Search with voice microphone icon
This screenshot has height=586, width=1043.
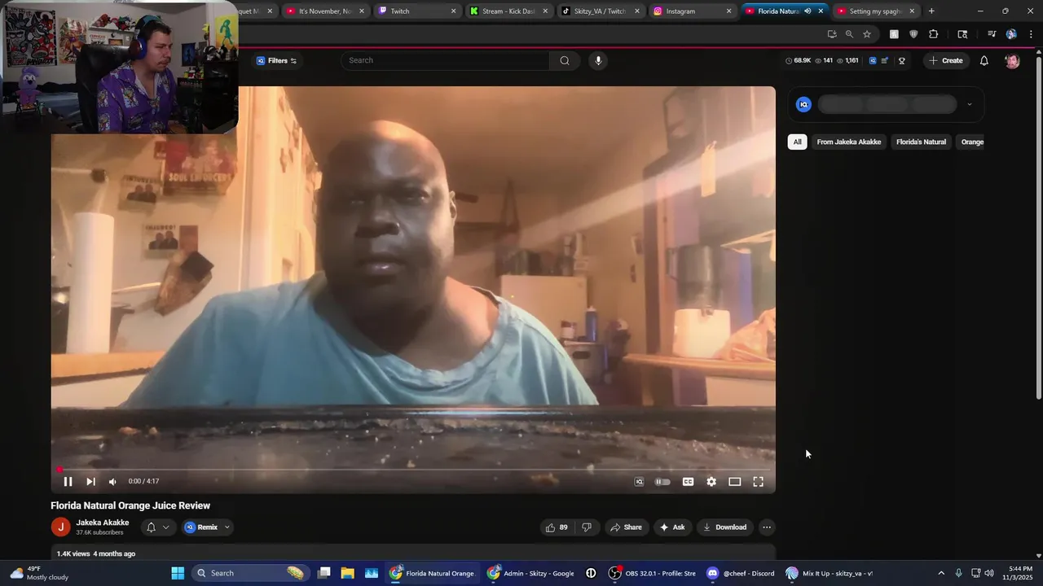click(598, 60)
